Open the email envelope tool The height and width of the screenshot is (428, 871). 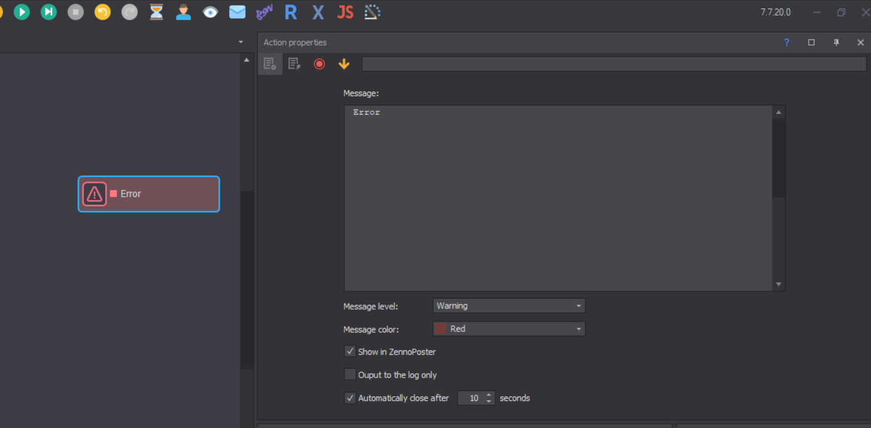[x=237, y=12]
